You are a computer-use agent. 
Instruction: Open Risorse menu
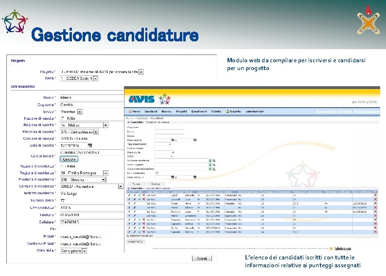click(x=166, y=111)
